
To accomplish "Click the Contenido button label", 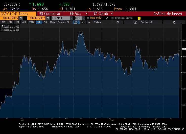I will (147, 22).
